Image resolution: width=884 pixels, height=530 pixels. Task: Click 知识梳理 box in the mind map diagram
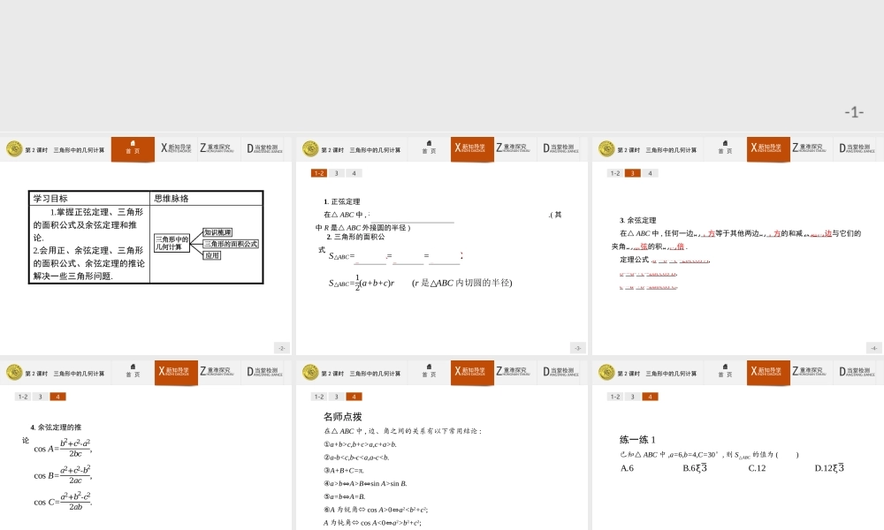click(x=217, y=232)
